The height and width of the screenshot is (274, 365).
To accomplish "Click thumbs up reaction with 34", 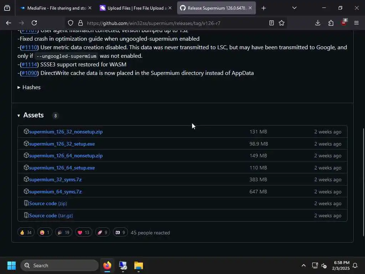I will [x=26, y=232].
